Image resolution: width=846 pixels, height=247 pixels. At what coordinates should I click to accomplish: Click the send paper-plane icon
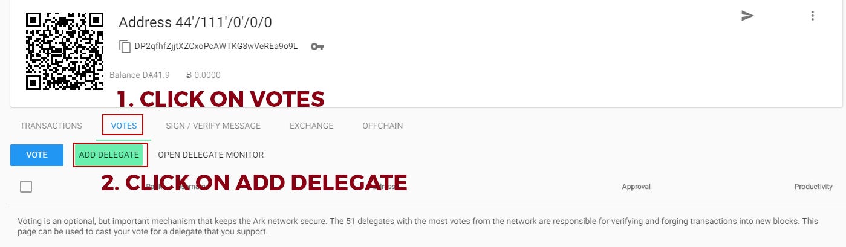coord(747,16)
